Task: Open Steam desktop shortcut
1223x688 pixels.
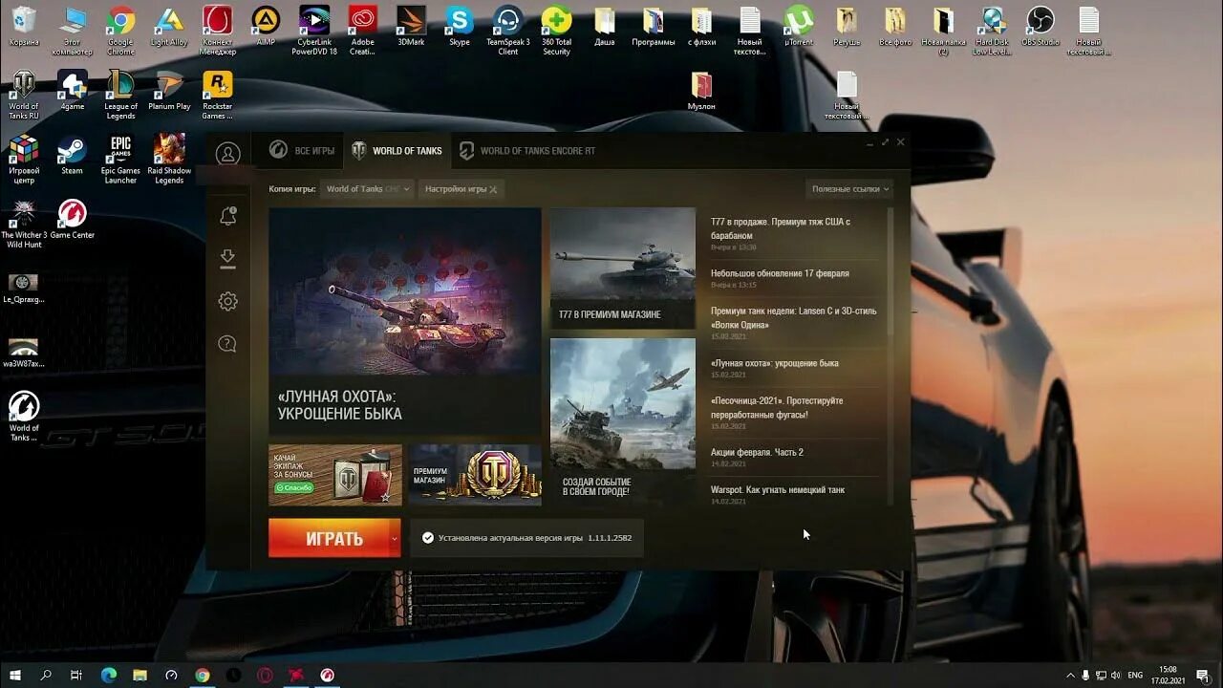Action: (72, 155)
